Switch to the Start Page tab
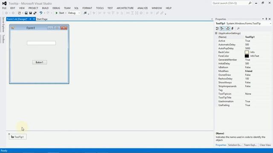The width and height of the screenshot is (273, 153). pyautogui.click(x=42, y=19)
